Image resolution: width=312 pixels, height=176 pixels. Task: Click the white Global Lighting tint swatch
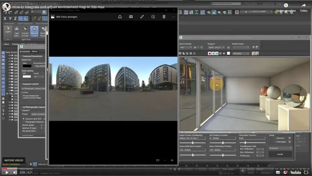coord(27,76)
